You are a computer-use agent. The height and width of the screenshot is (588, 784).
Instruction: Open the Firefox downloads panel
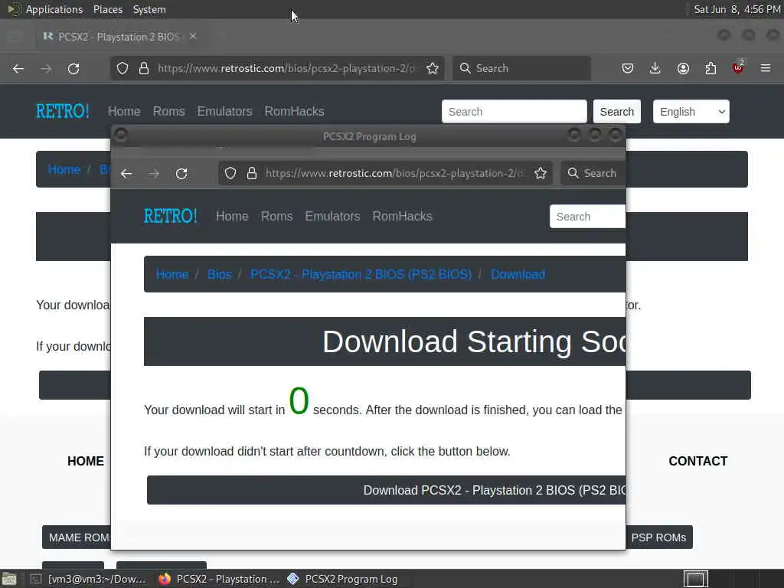655,68
